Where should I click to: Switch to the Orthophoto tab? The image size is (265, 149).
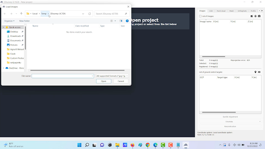pos(242,11)
